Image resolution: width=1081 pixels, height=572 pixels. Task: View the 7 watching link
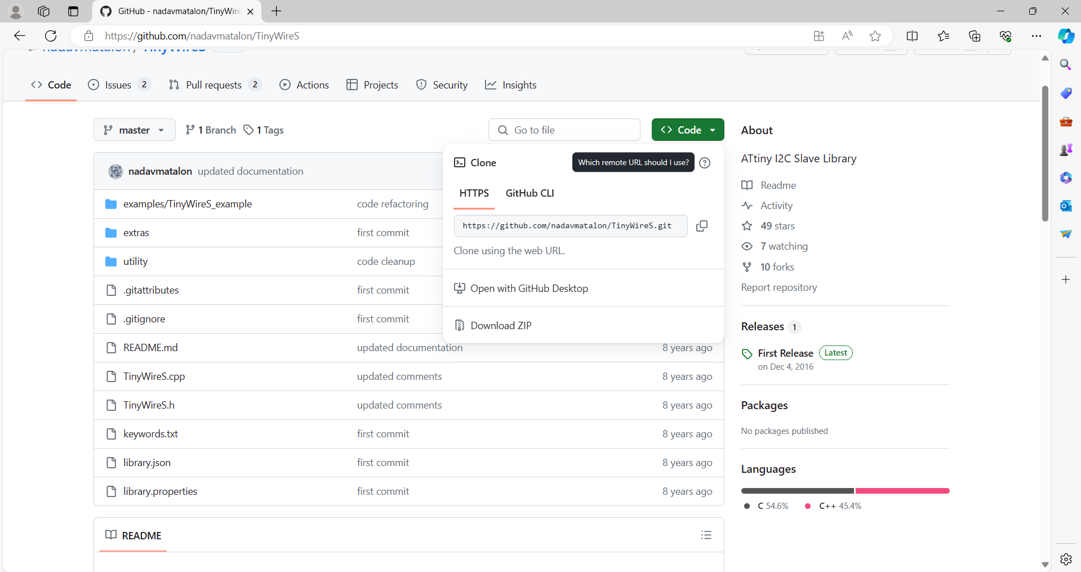tap(775, 246)
